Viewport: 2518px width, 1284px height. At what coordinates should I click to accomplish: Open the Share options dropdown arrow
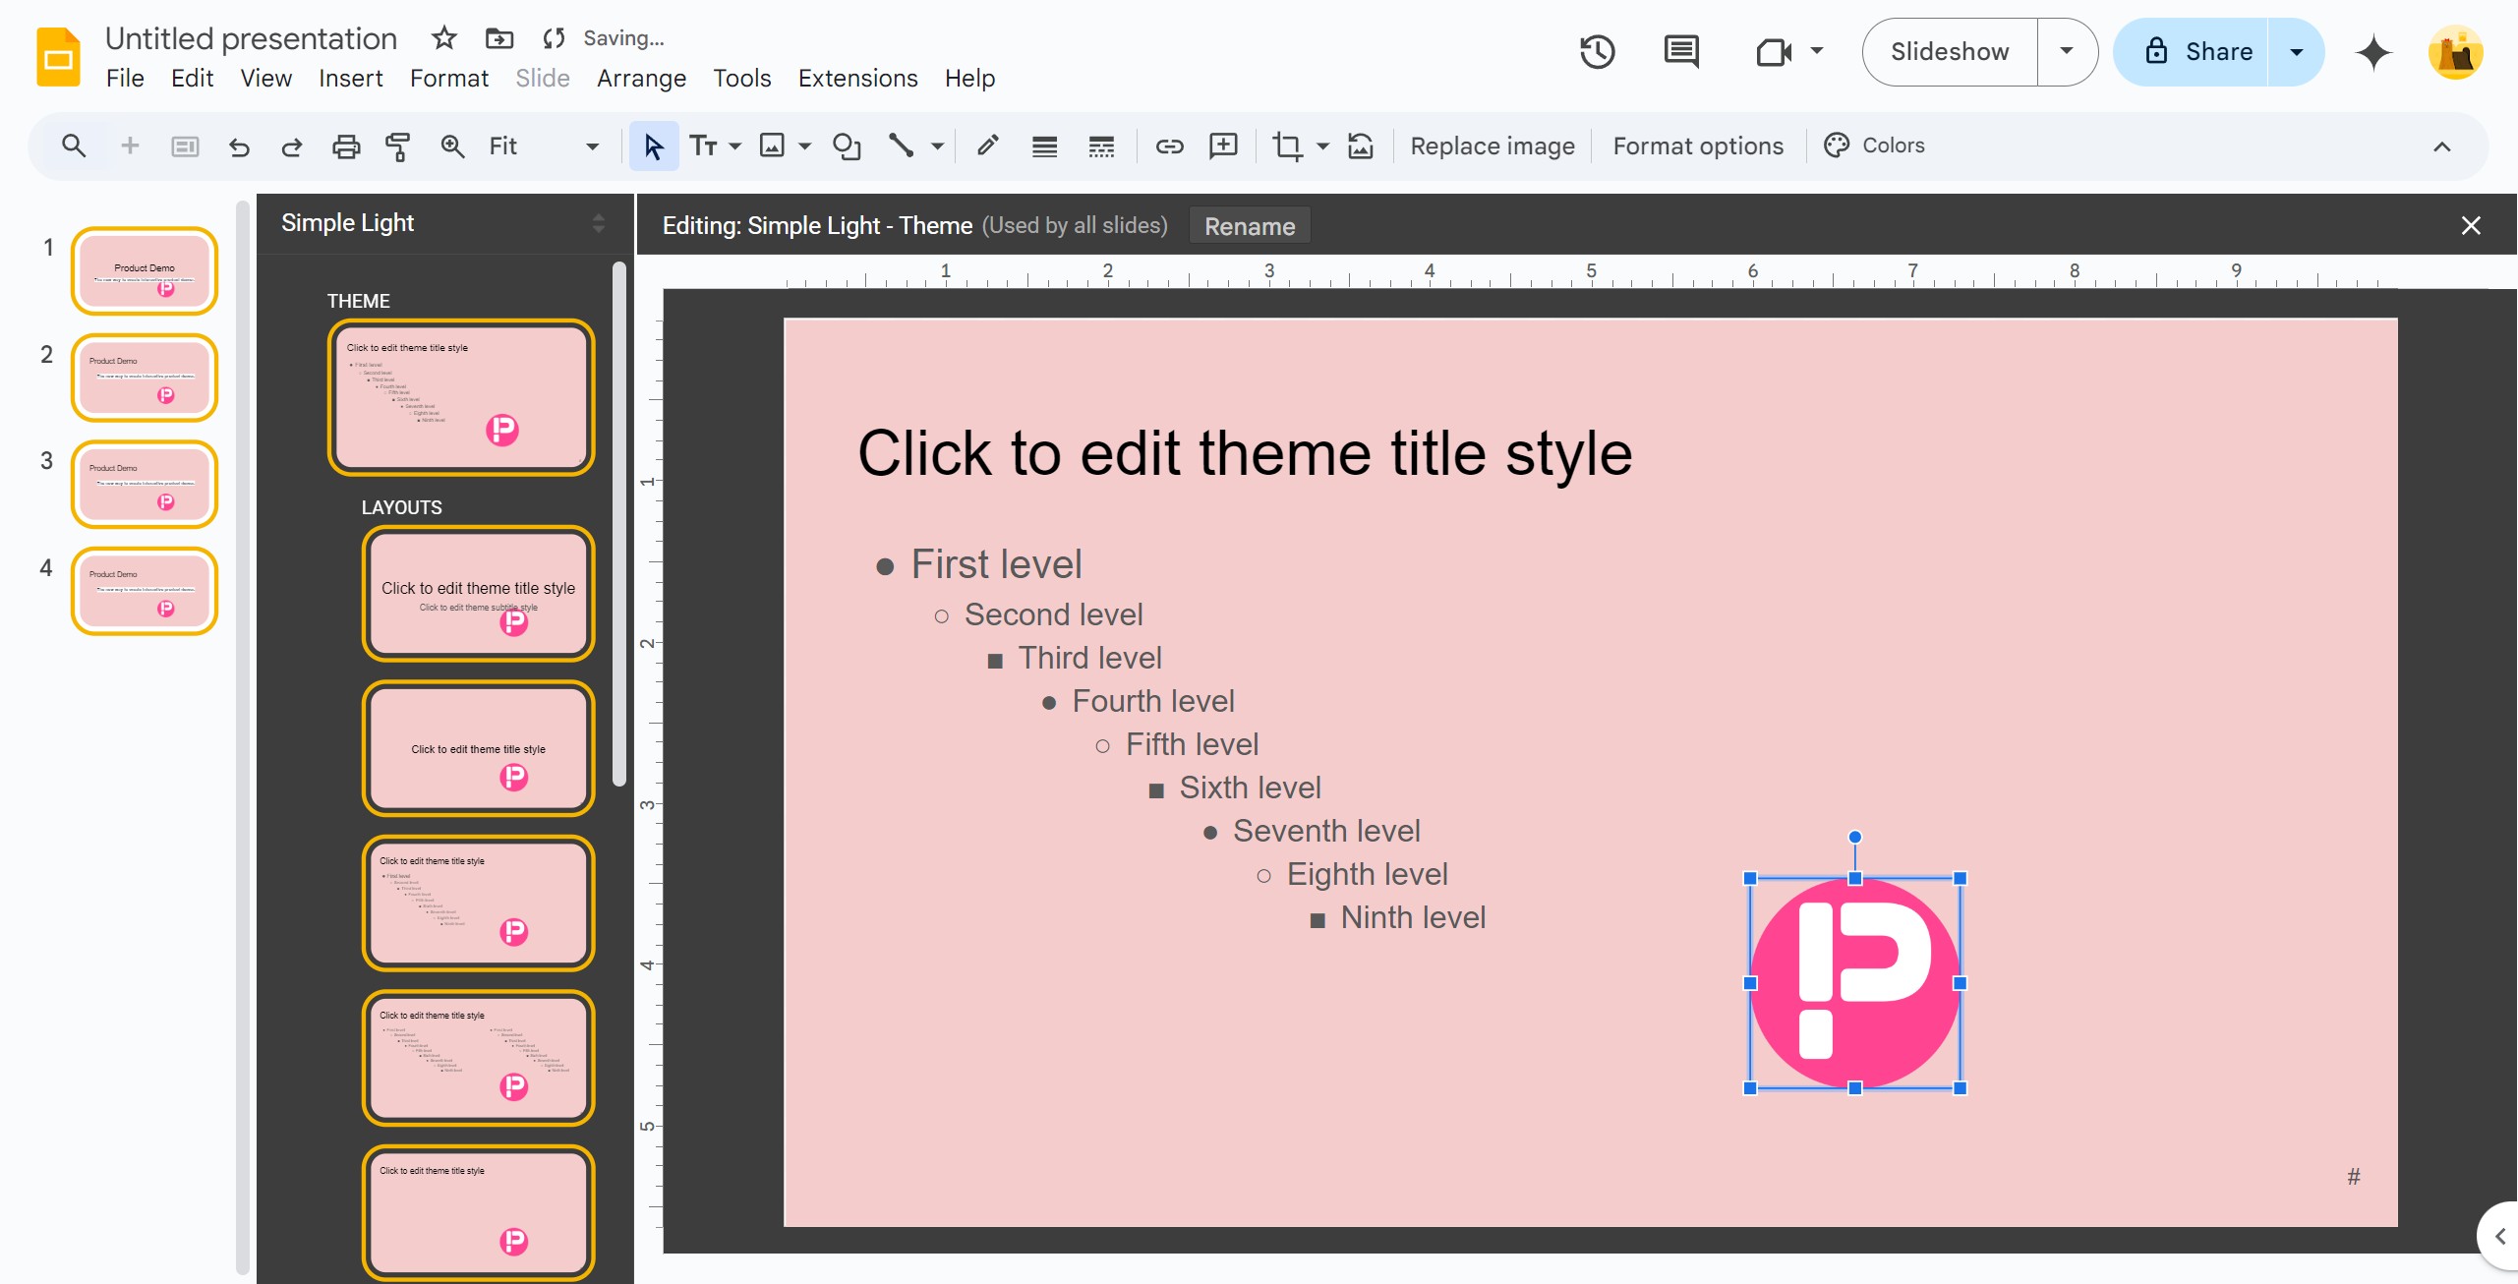[2297, 51]
